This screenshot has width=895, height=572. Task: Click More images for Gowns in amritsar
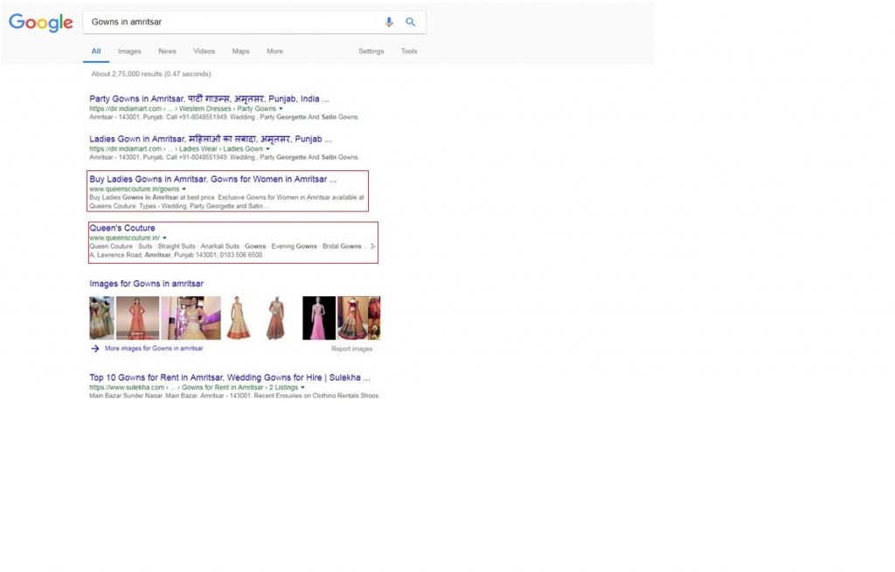[154, 348]
